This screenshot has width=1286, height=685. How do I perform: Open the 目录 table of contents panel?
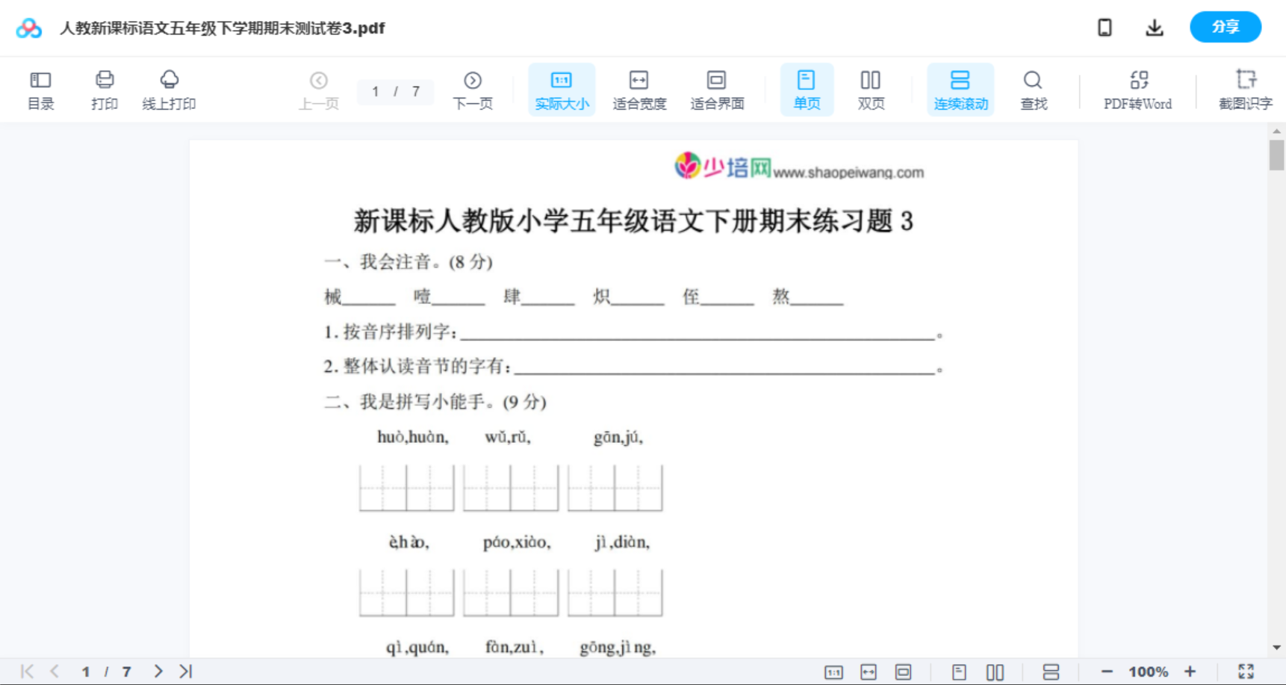click(40, 89)
